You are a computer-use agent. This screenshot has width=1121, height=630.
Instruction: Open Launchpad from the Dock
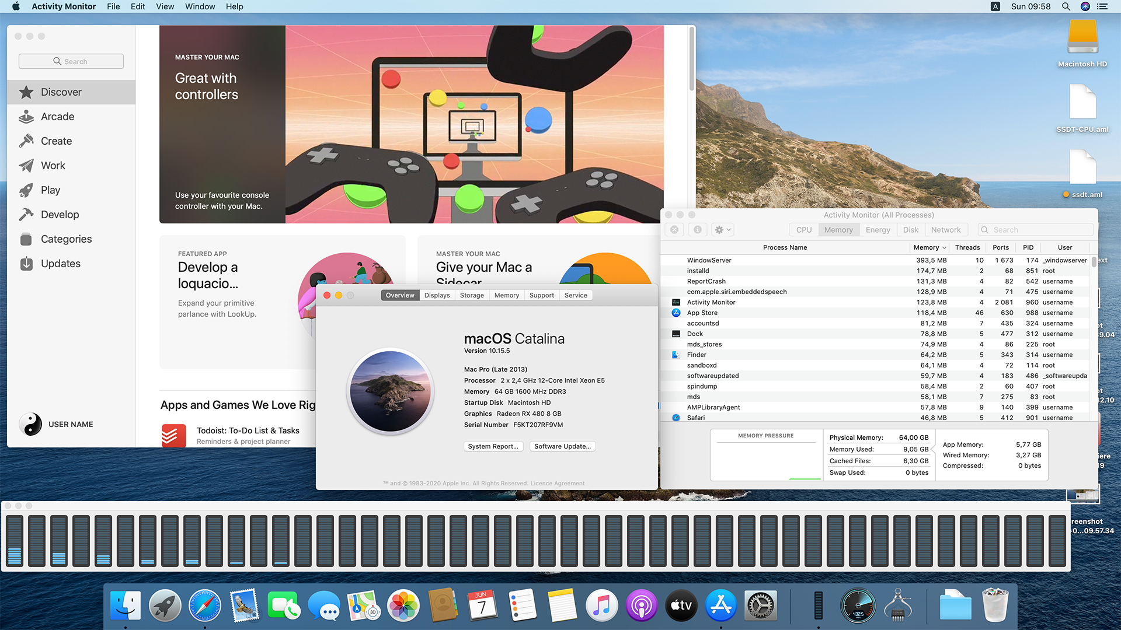point(165,605)
